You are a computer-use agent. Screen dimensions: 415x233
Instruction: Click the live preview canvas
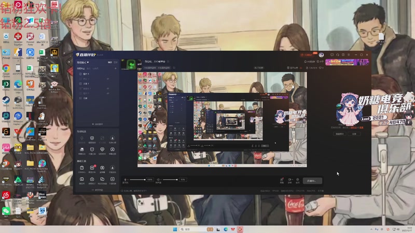point(222,120)
